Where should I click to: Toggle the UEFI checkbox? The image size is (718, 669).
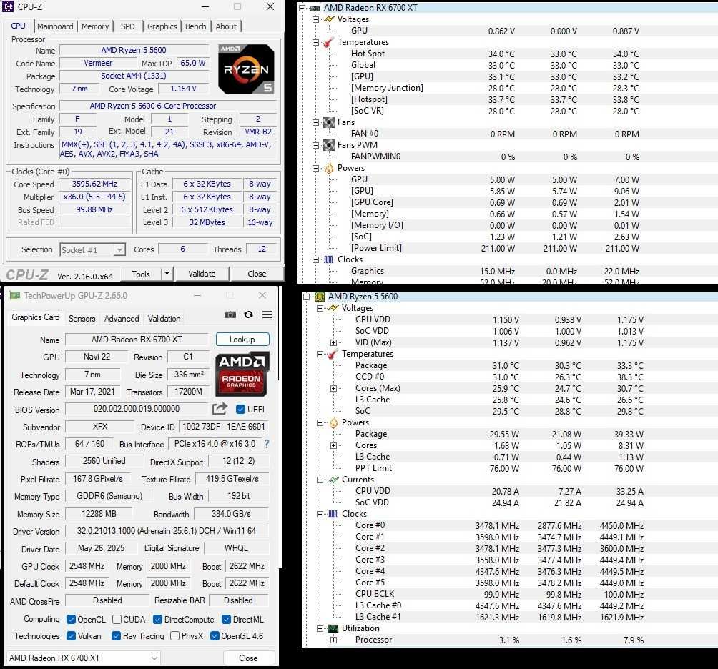[240, 409]
